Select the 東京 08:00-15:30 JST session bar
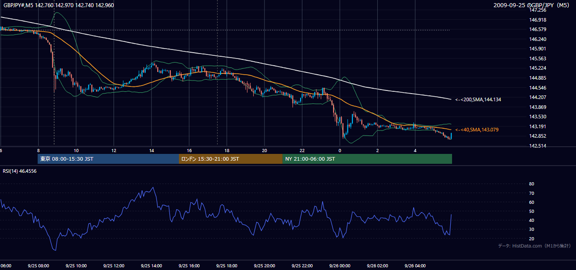Viewport: 576px width, 270px height. (x=108, y=159)
